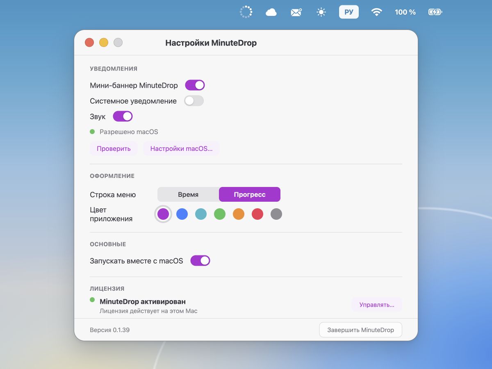Click the Управлять… license button

click(377, 305)
